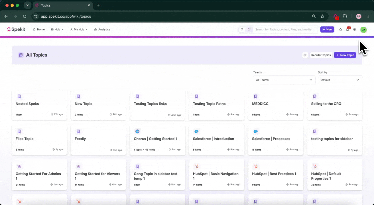The width and height of the screenshot is (374, 205).
Task: Open the user avatar menu
Action: pos(363,30)
